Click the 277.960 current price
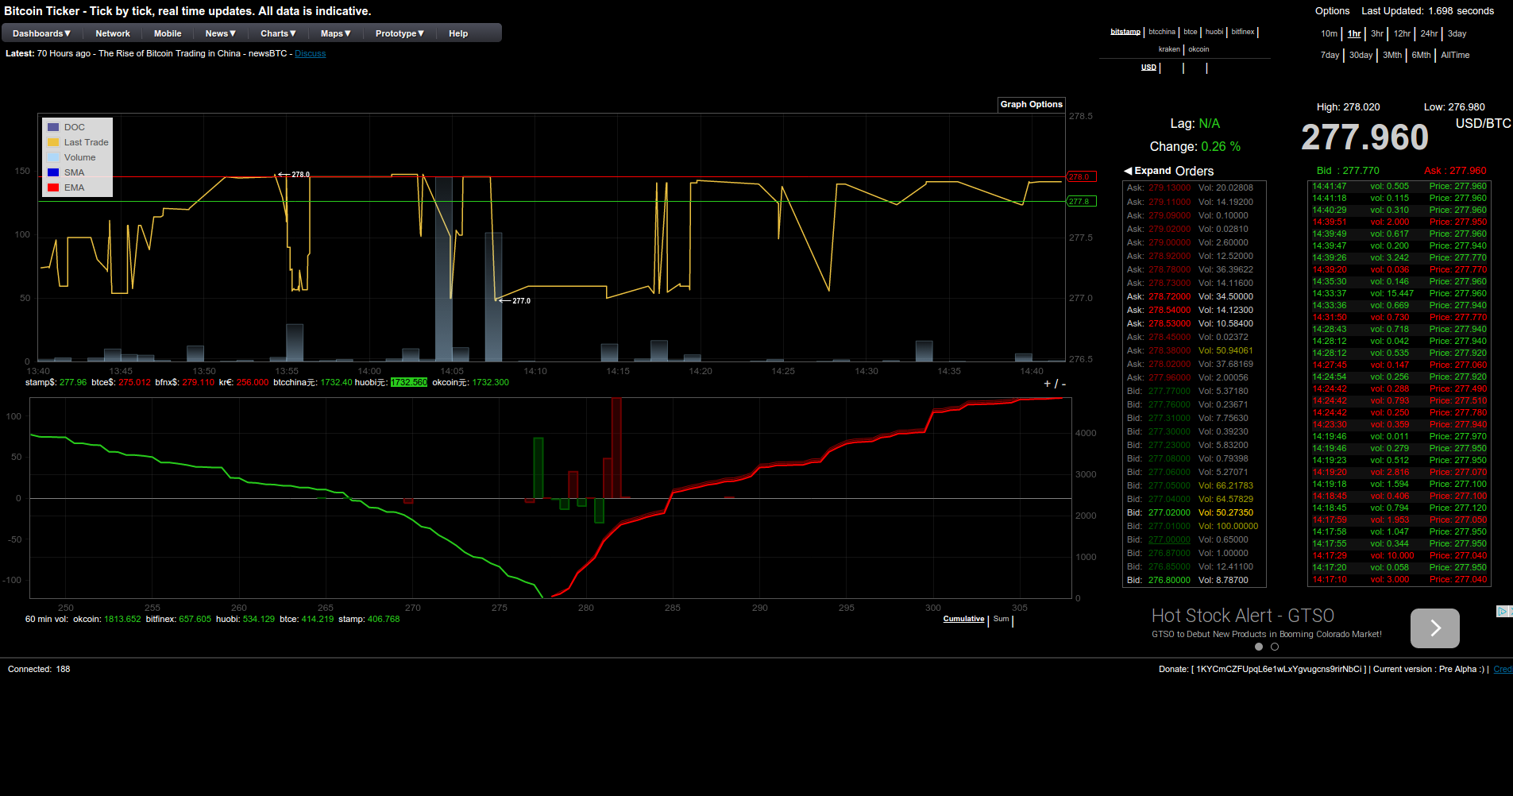The height and width of the screenshot is (796, 1513). pyautogui.click(x=1364, y=137)
